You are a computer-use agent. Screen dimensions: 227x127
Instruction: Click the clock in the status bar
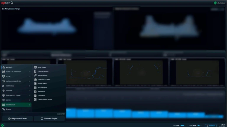(223, 126)
